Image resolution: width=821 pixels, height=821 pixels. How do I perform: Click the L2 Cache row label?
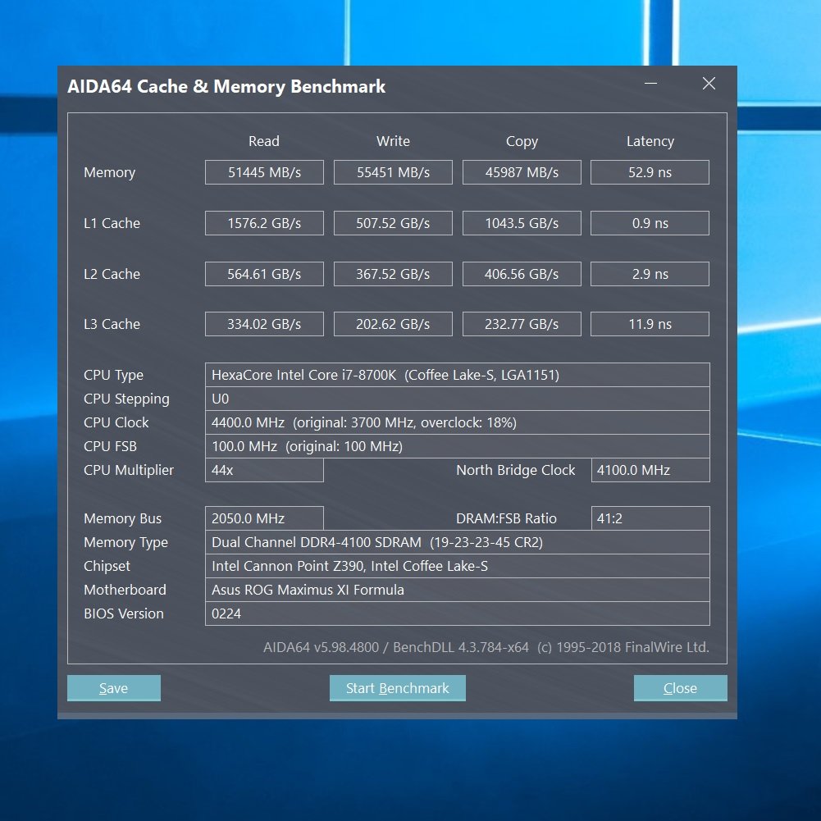click(x=112, y=274)
